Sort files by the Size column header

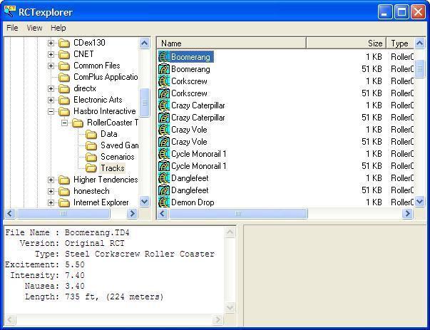(x=346, y=43)
